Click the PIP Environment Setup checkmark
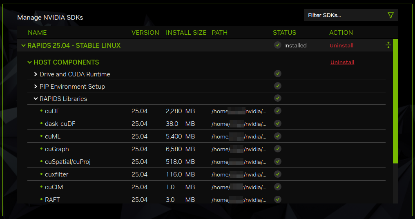The image size is (415, 219). pos(278,86)
